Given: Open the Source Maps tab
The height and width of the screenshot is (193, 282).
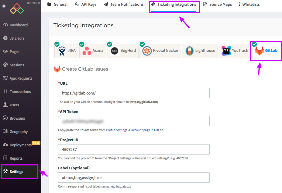Looking at the screenshot, I should coord(218,4).
